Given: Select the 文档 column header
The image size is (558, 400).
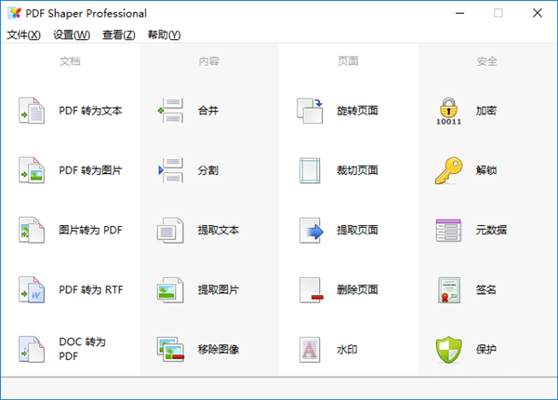Looking at the screenshot, I should click(x=70, y=61).
